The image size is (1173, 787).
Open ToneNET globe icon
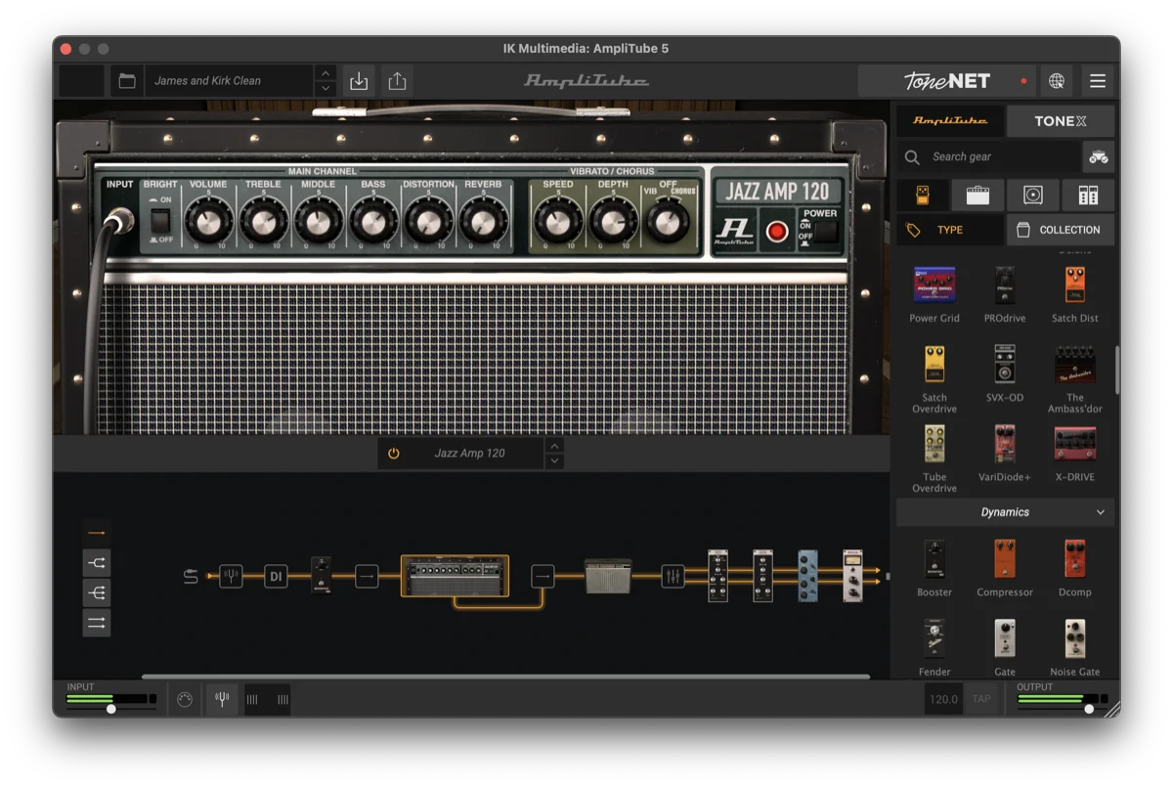[x=1057, y=81]
